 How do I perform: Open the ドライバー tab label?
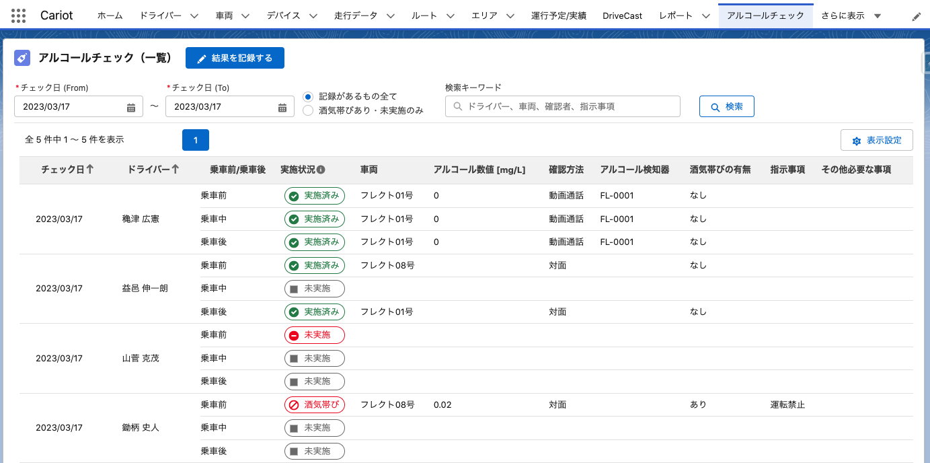(x=161, y=16)
